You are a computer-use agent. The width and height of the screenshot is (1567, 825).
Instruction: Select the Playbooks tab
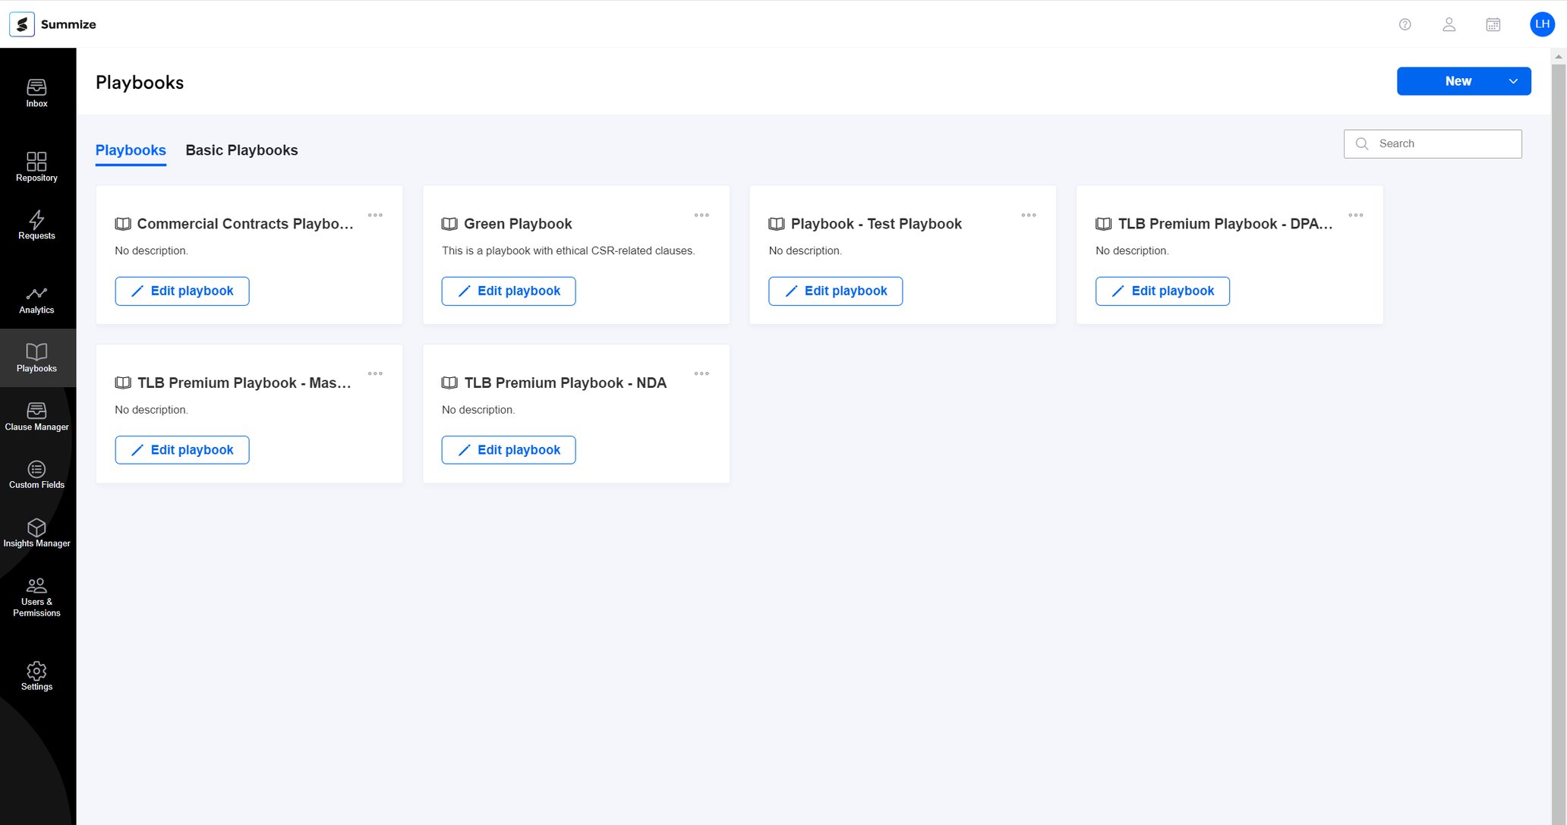point(131,150)
